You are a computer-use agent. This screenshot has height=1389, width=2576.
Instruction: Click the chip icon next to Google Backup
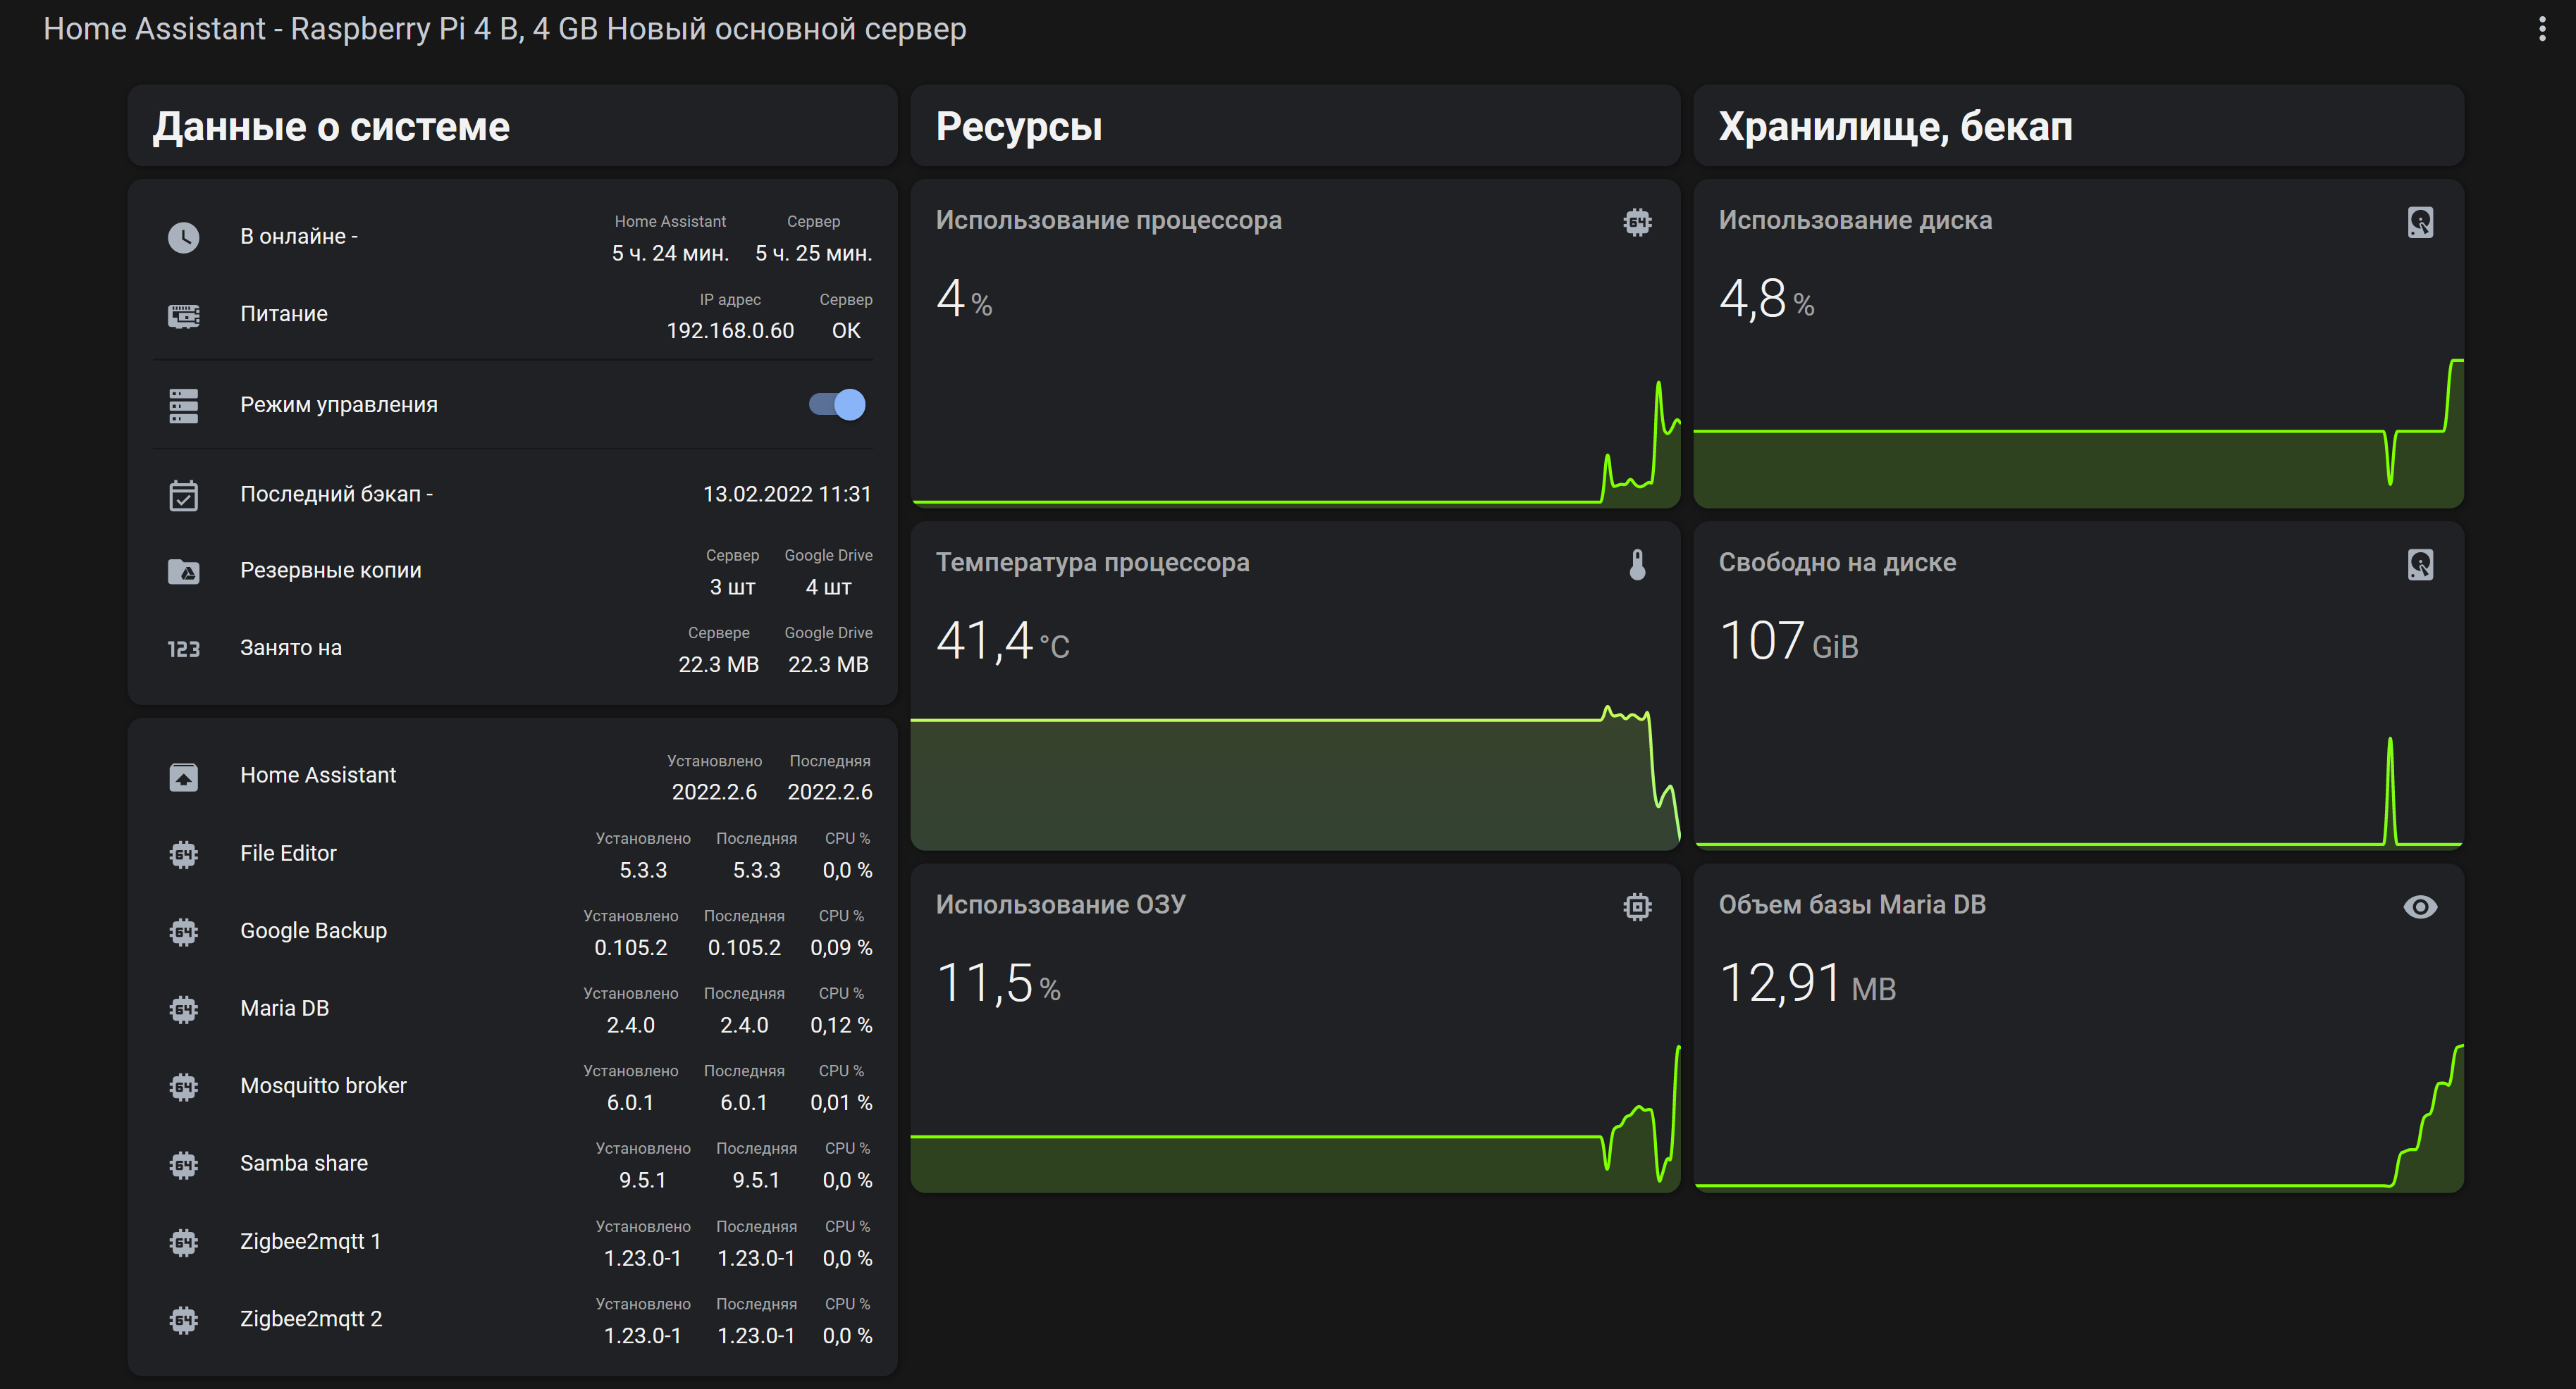pyautogui.click(x=183, y=933)
